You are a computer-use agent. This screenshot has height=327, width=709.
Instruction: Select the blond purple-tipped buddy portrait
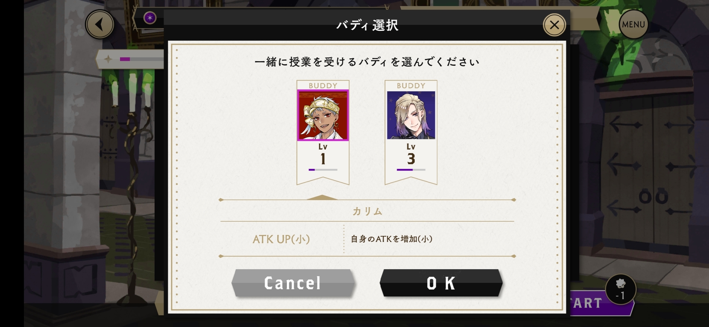click(x=411, y=115)
